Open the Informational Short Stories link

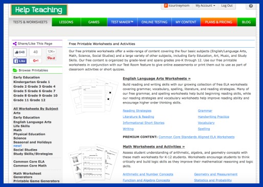coord(143,123)
